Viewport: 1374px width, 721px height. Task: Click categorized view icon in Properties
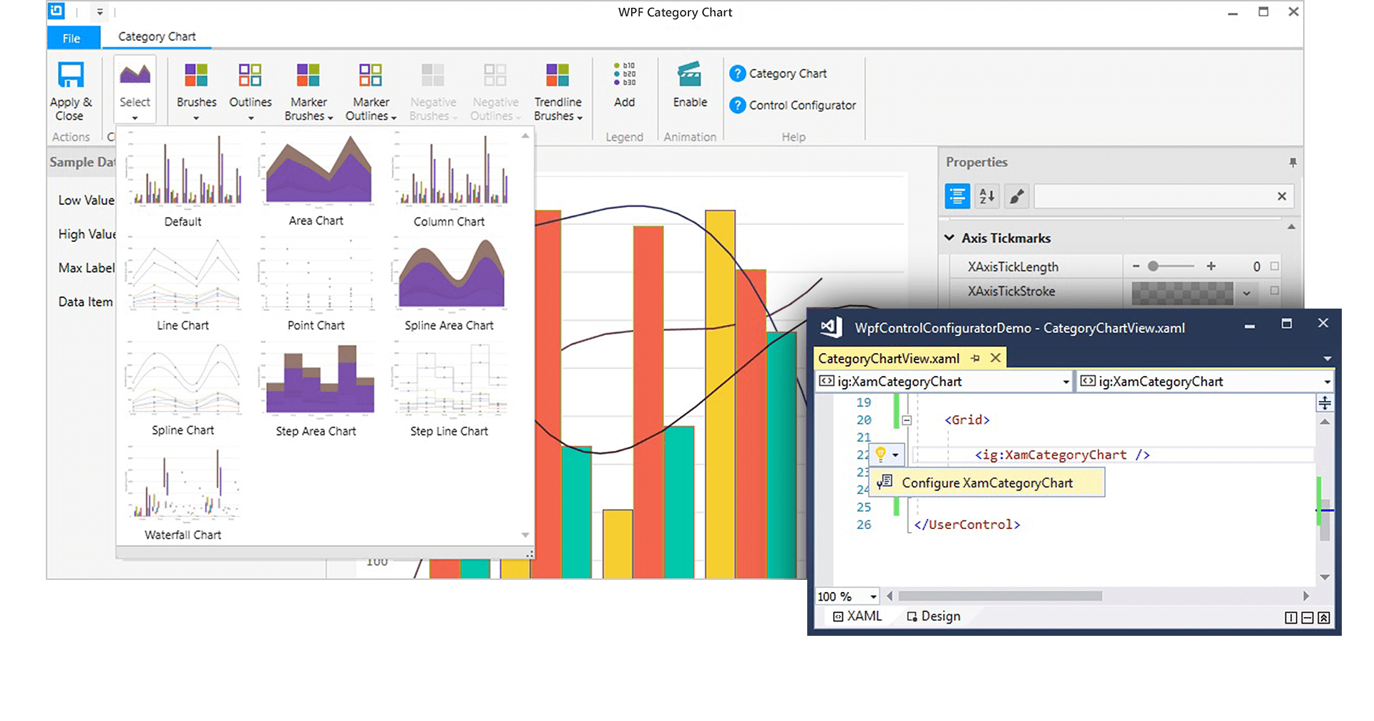tap(958, 195)
